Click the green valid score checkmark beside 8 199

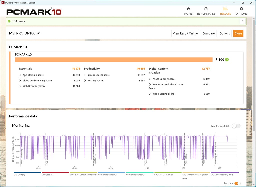pos(227,60)
